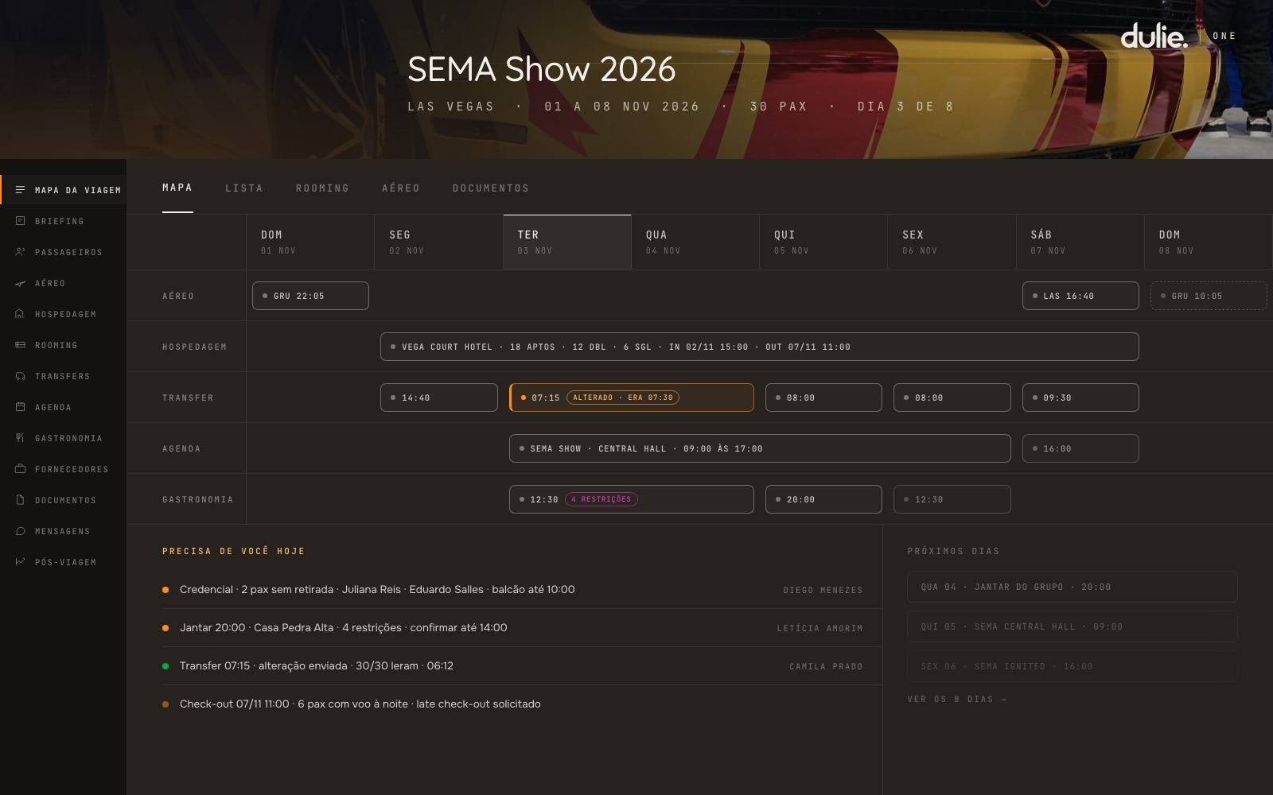This screenshot has height=795, width=1273.
Task: Select the TER 03 NOV day column
Action: tap(567, 242)
